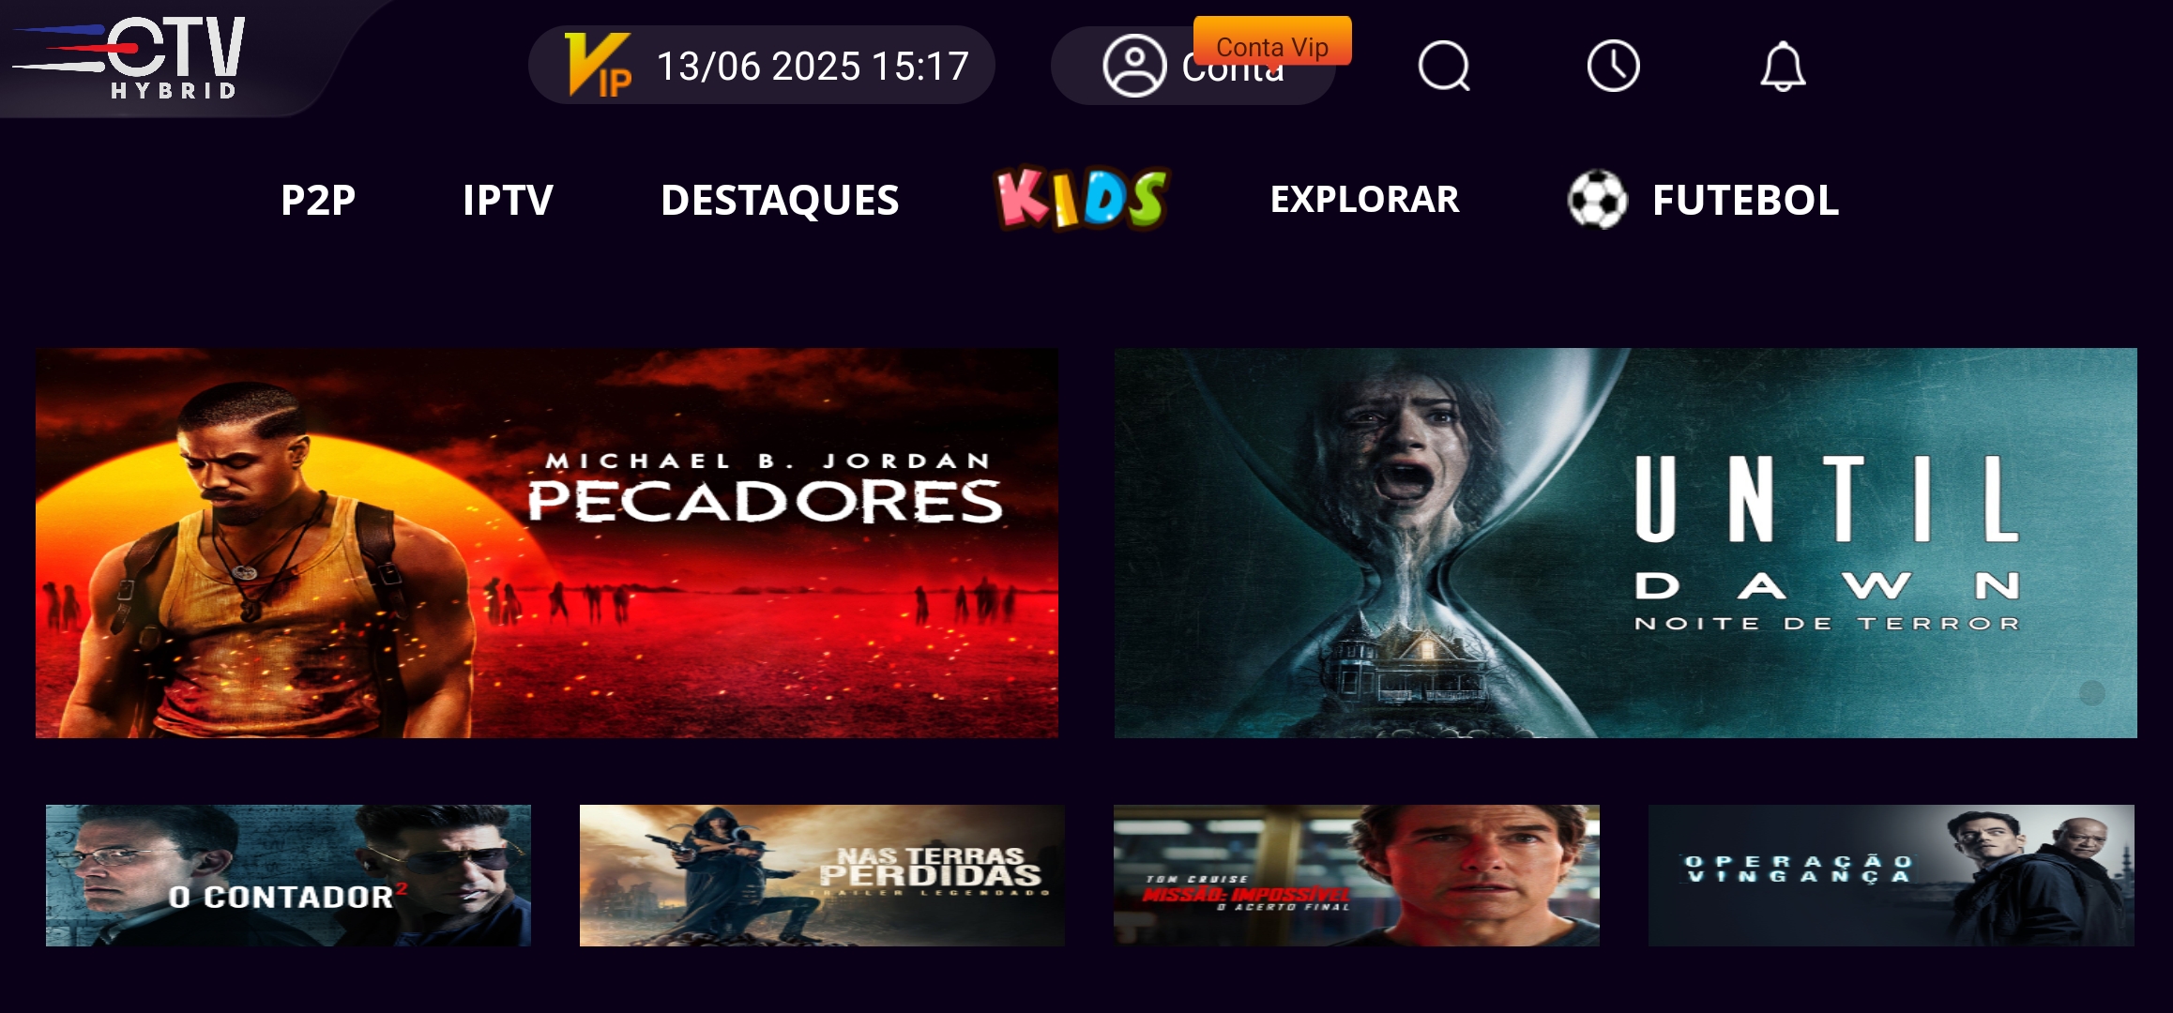Screen dimensions: 2173x1013
Task: Open Missão Impossível thumbnail
Action: pyautogui.click(x=1357, y=875)
